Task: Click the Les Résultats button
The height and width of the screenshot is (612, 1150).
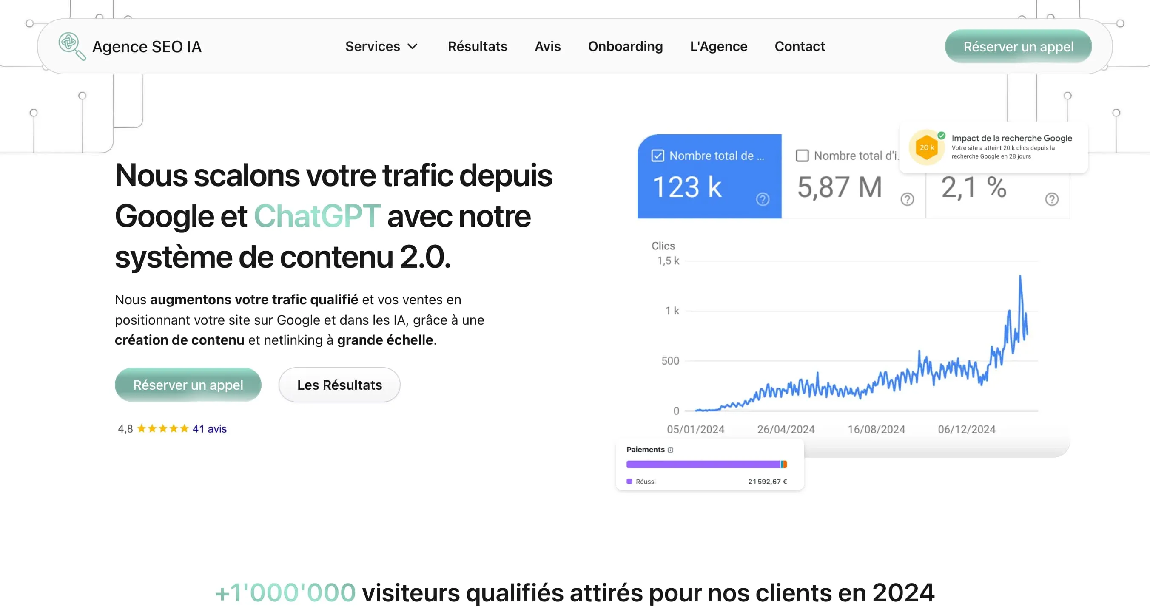Action: [x=339, y=385]
